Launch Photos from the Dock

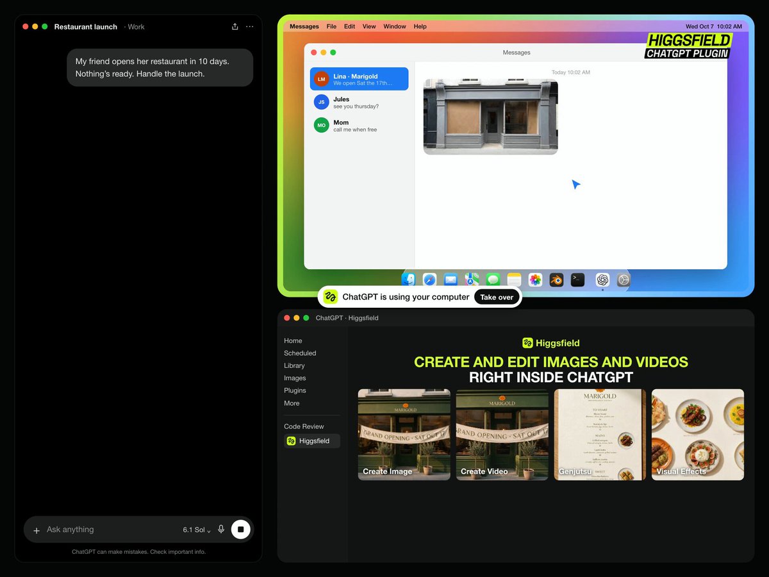[535, 280]
